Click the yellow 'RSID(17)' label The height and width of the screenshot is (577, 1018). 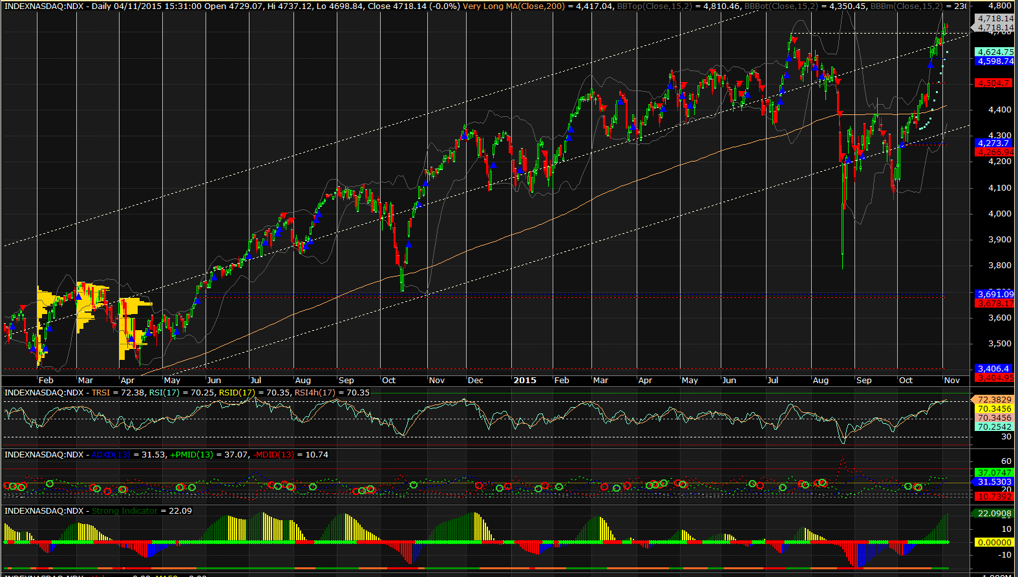click(x=237, y=392)
